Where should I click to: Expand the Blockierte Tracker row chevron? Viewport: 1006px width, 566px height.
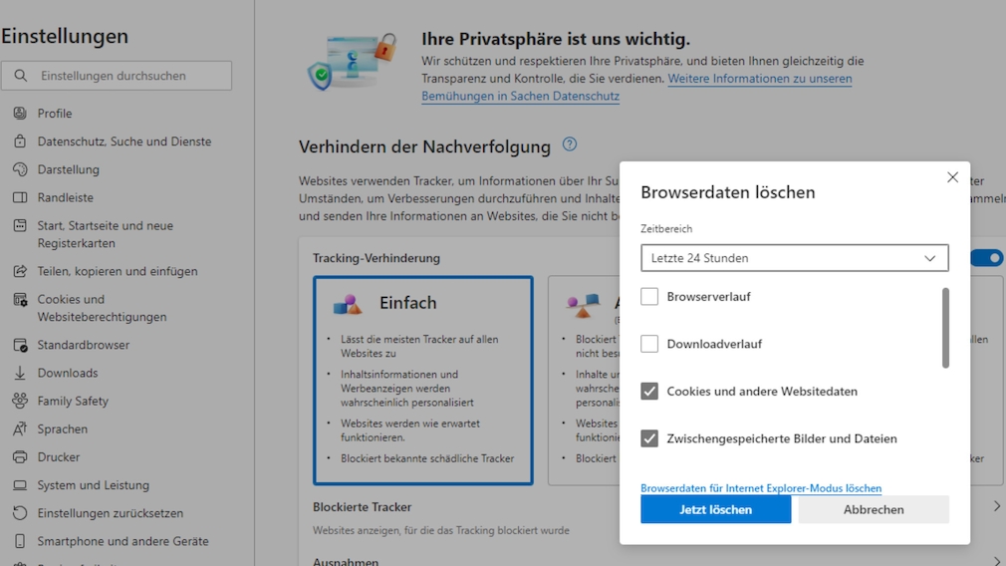tap(996, 507)
